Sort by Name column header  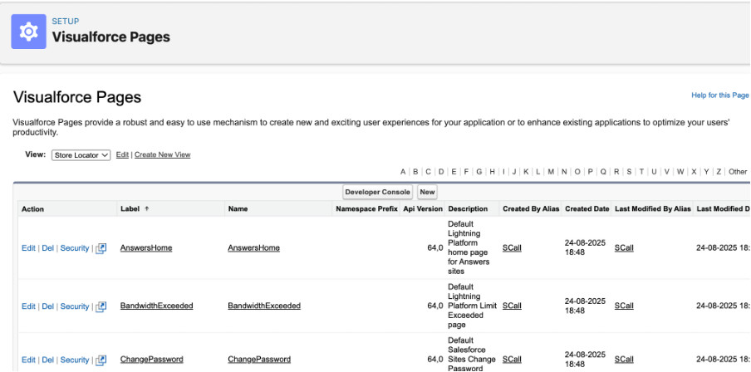pos(238,208)
